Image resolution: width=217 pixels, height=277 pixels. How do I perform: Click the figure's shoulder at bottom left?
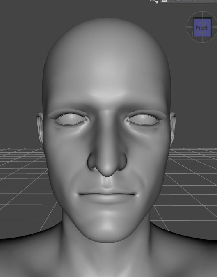(x=27, y=256)
